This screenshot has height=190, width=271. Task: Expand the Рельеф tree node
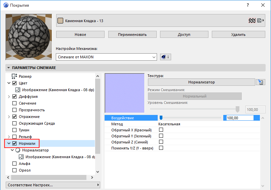9,137
